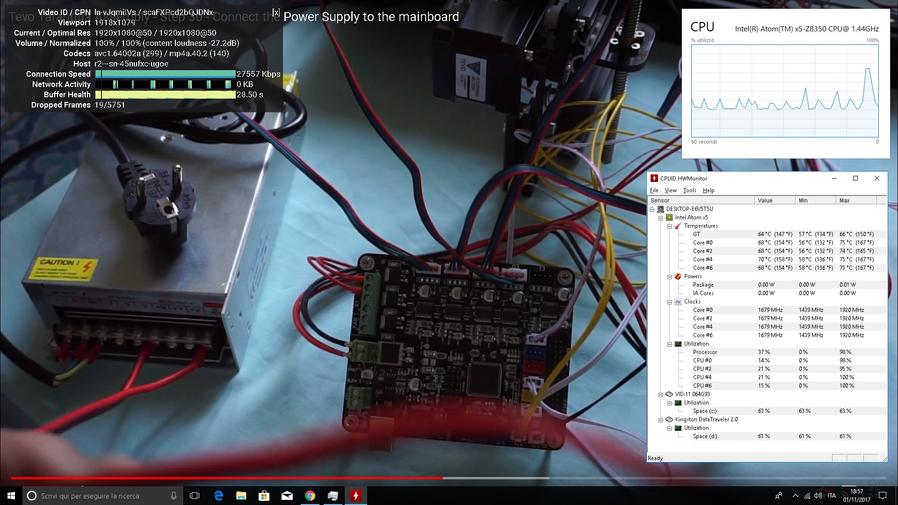Click the VID:11 064G93 disk icon
Screen dimensions: 898x505
click(x=669, y=394)
